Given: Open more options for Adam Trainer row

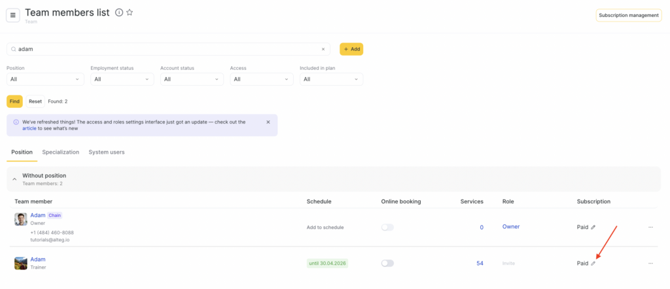Looking at the screenshot, I should [x=650, y=263].
